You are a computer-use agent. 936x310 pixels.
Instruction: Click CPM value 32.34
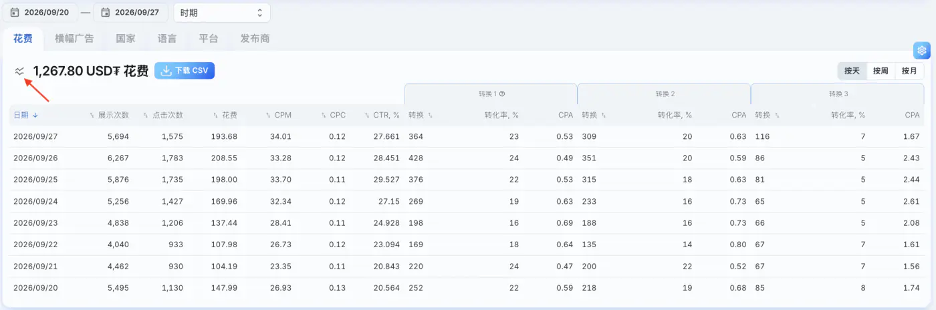tap(280, 202)
